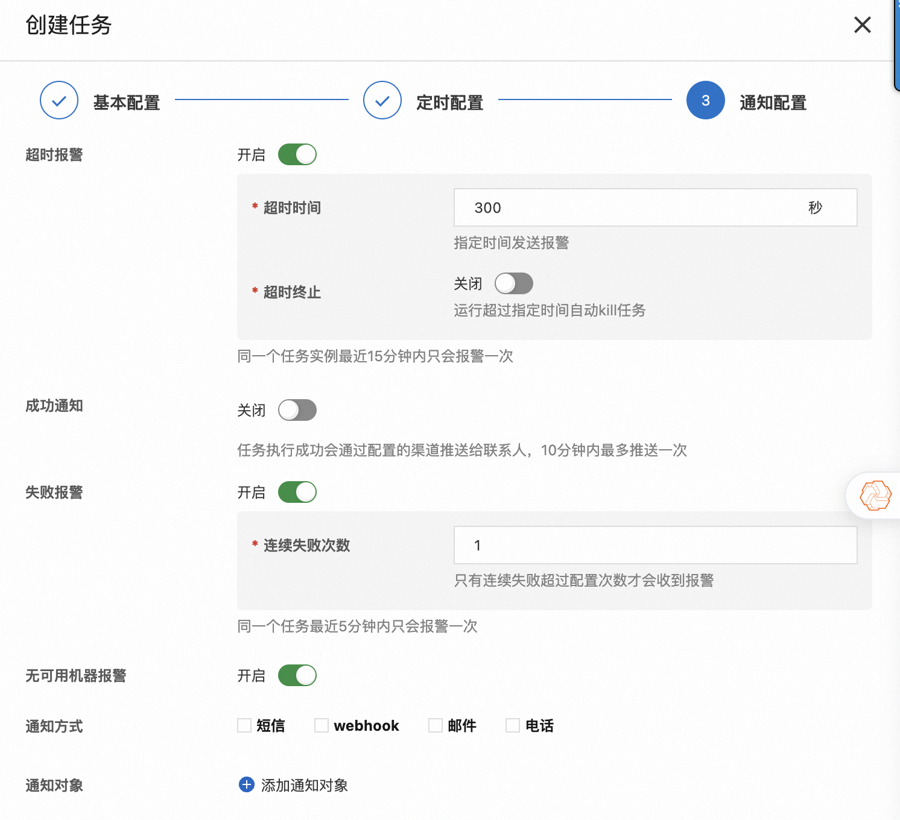Enable the 超时终止 switch
This screenshot has width=900, height=820.
pyautogui.click(x=514, y=283)
